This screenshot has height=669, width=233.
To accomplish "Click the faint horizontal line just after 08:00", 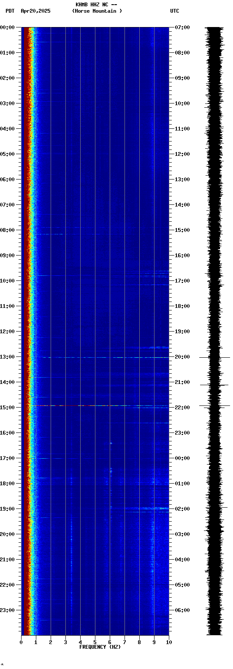I will click(68, 234).
